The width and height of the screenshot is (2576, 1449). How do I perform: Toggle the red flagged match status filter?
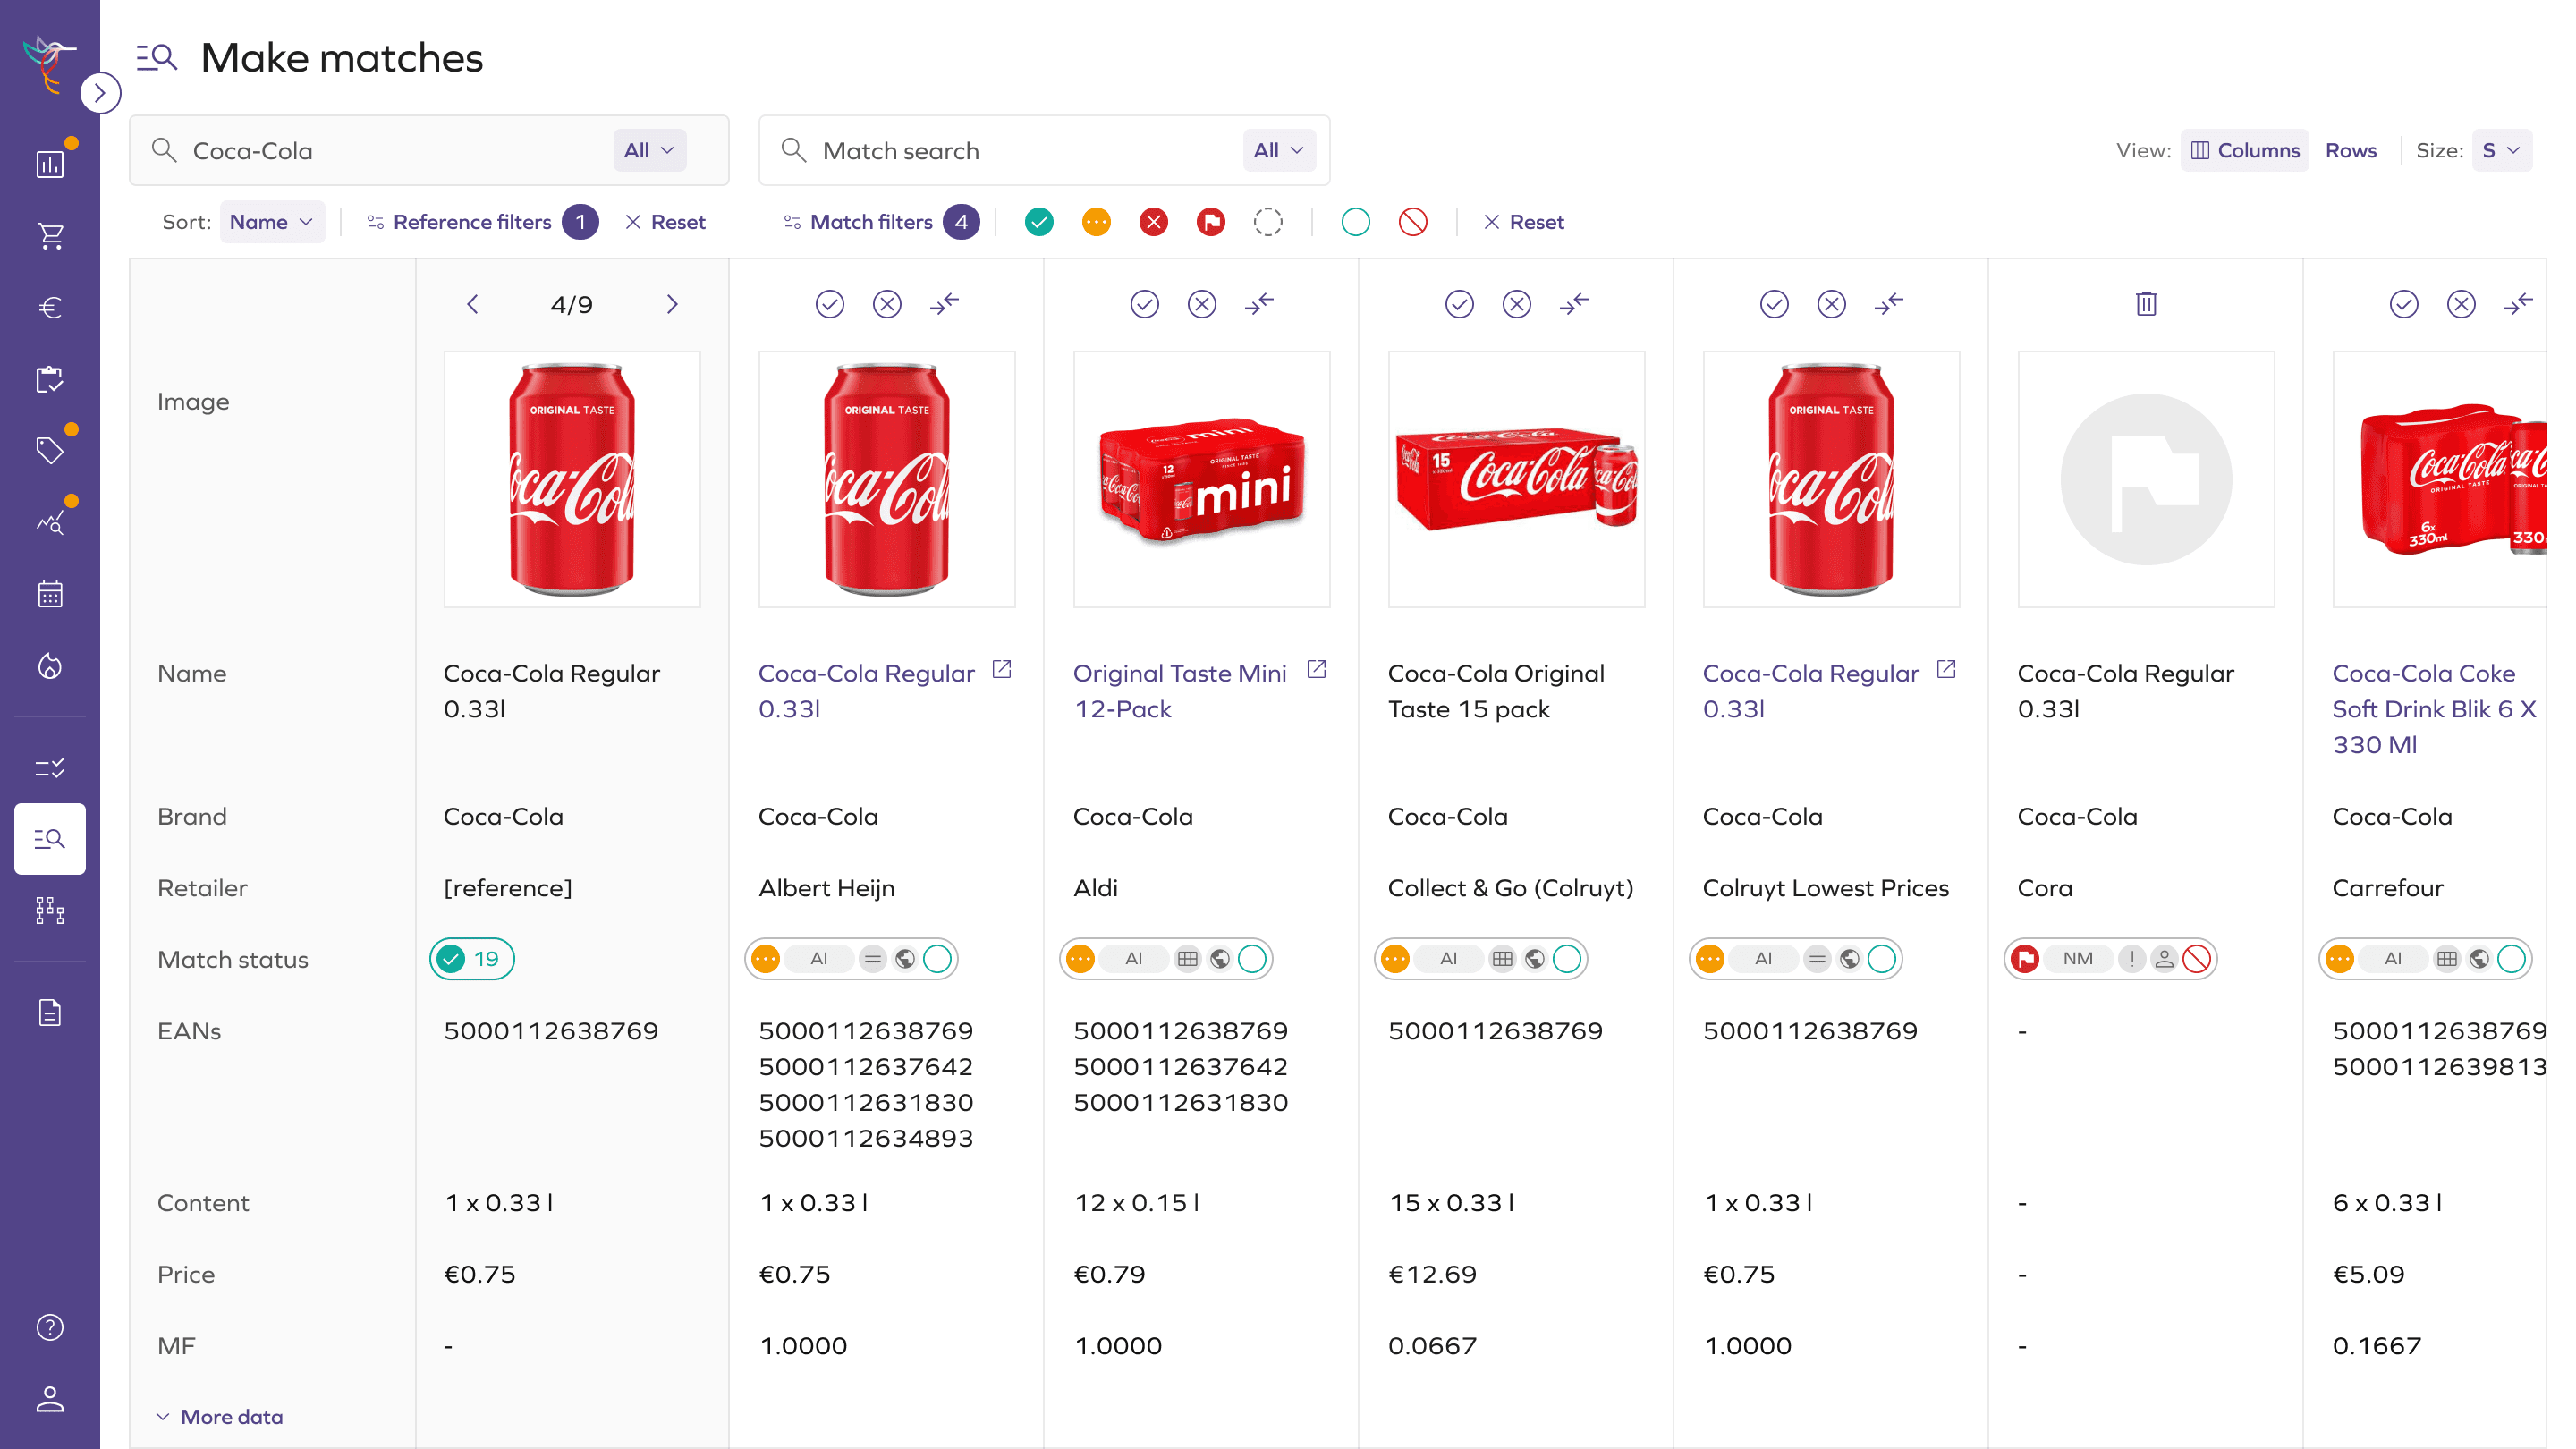tap(1211, 221)
